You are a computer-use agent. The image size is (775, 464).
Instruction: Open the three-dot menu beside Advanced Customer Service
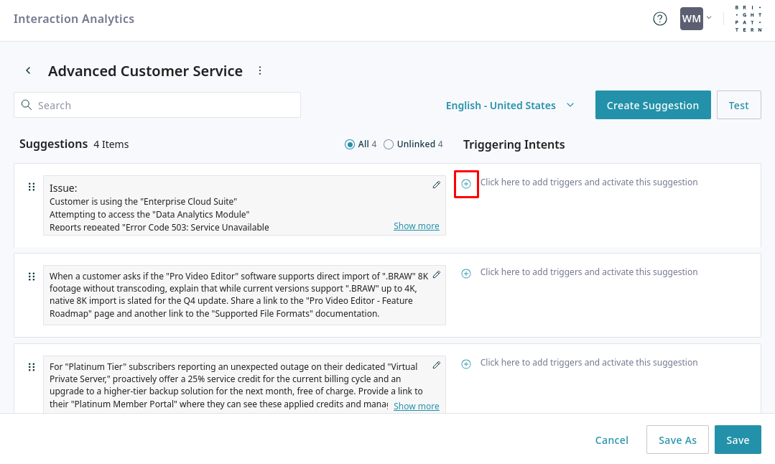260,70
